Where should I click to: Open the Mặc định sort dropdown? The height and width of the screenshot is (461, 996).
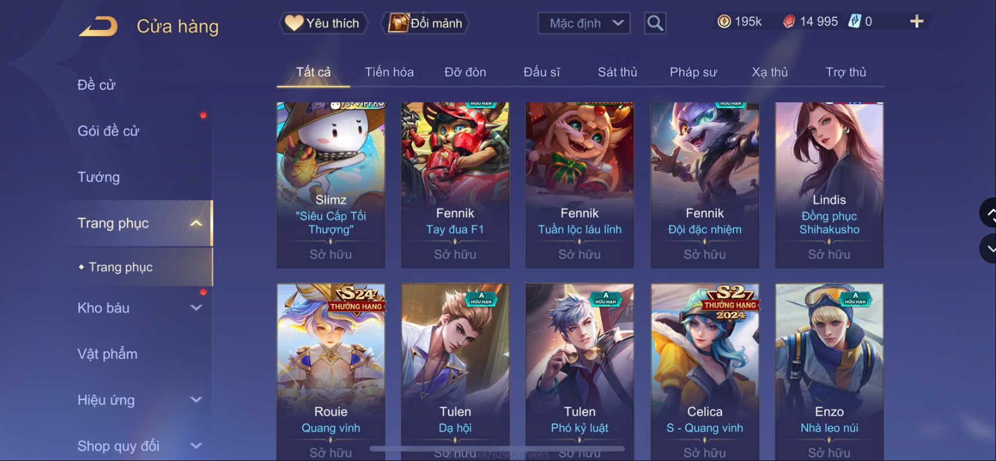[x=584, y=23]
